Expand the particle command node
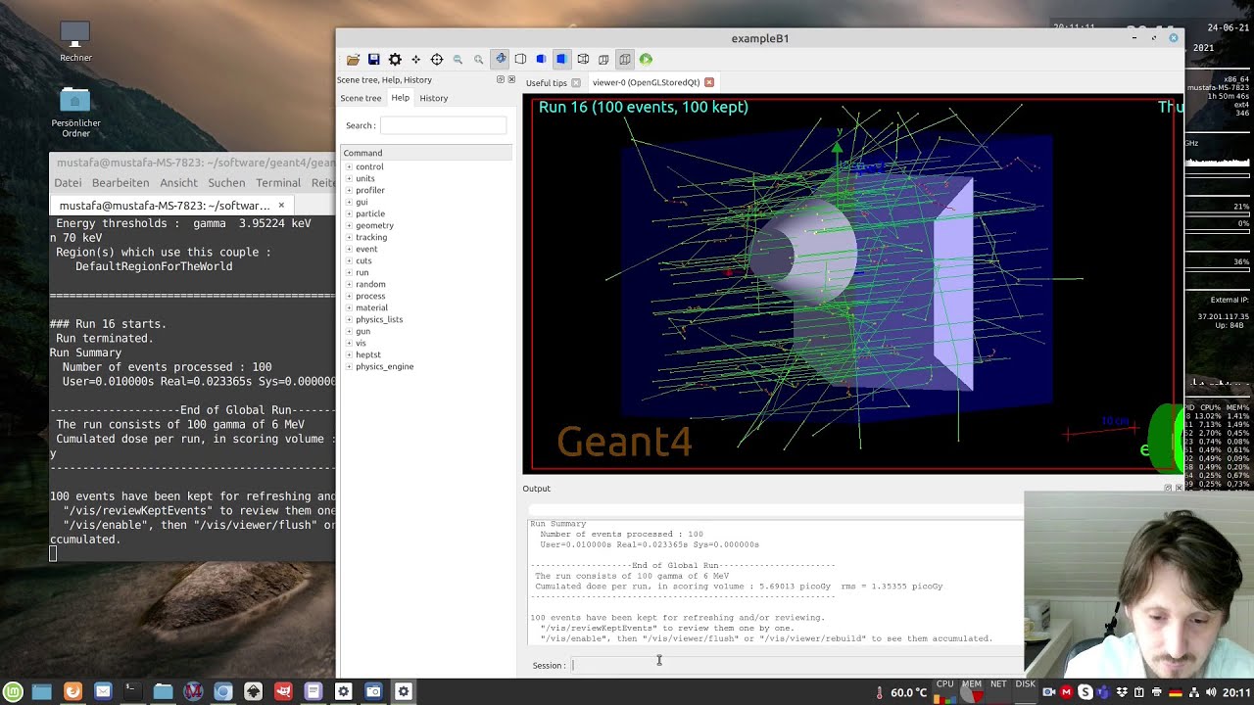 pyautogui.click(x=349, y=213)
